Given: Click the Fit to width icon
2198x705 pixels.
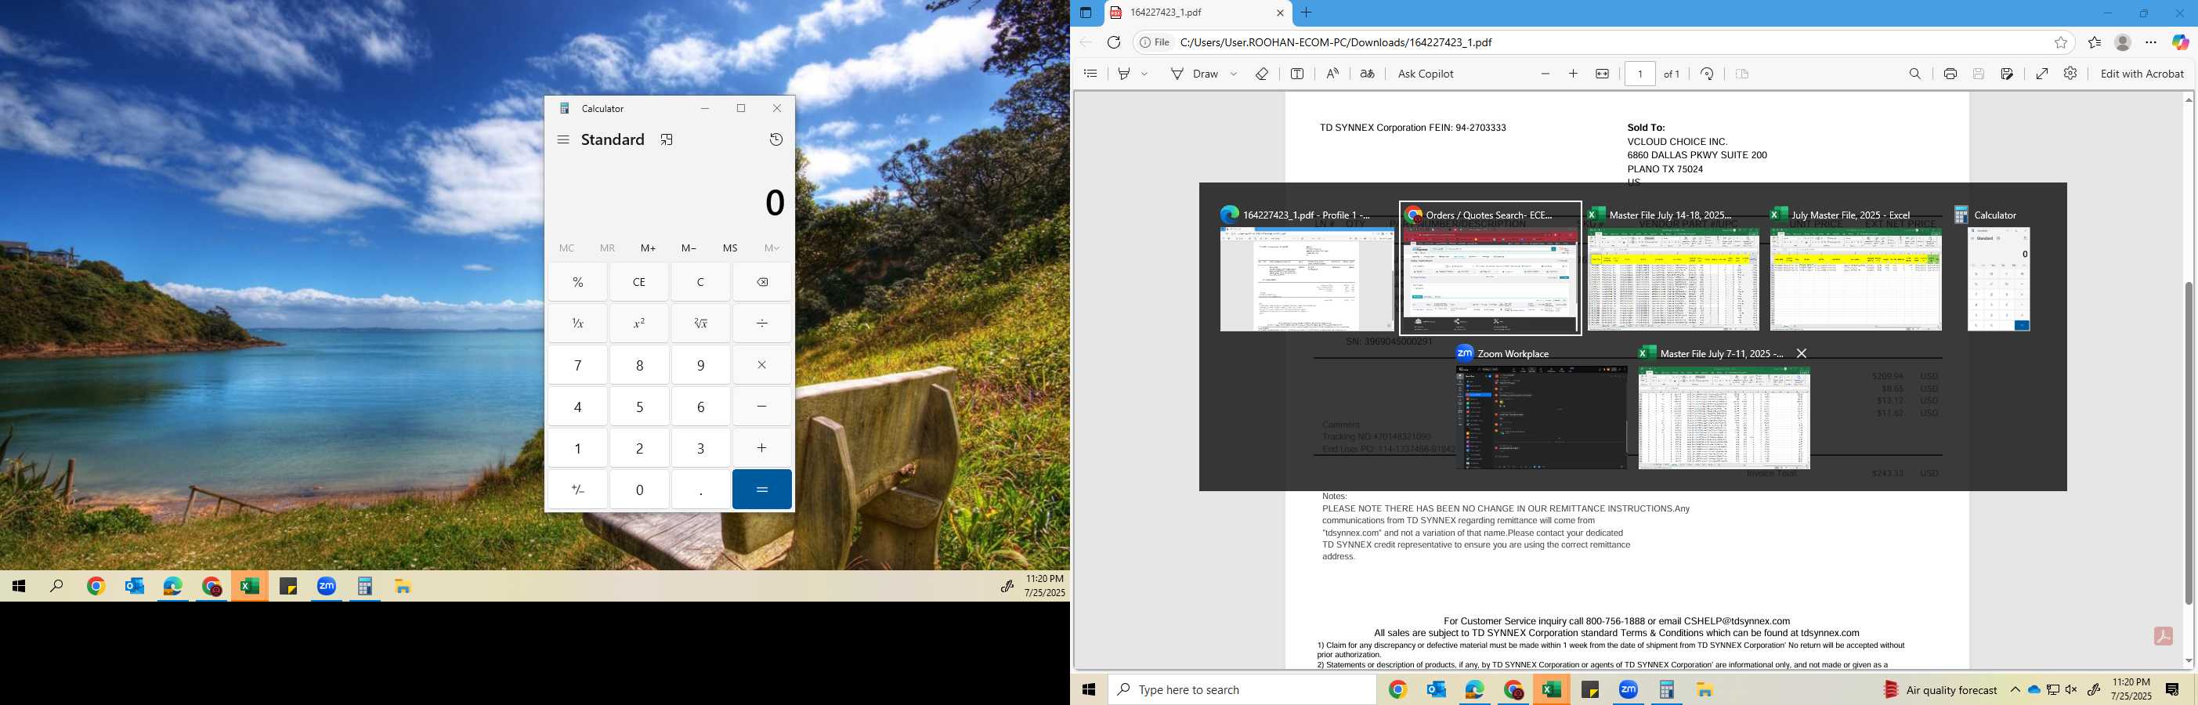Looking at the screenshot, I should 1603,74.
